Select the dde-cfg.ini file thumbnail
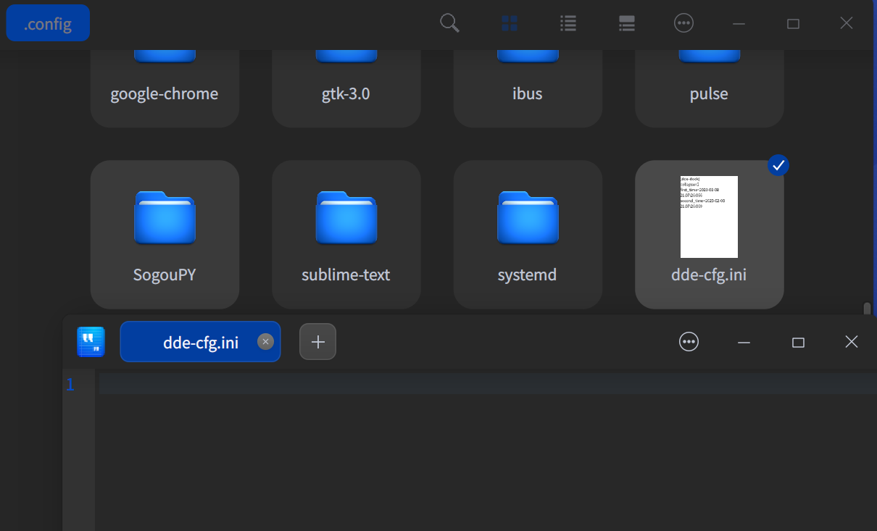Screen dimensions: 877x531 click(x=709, y=217)
